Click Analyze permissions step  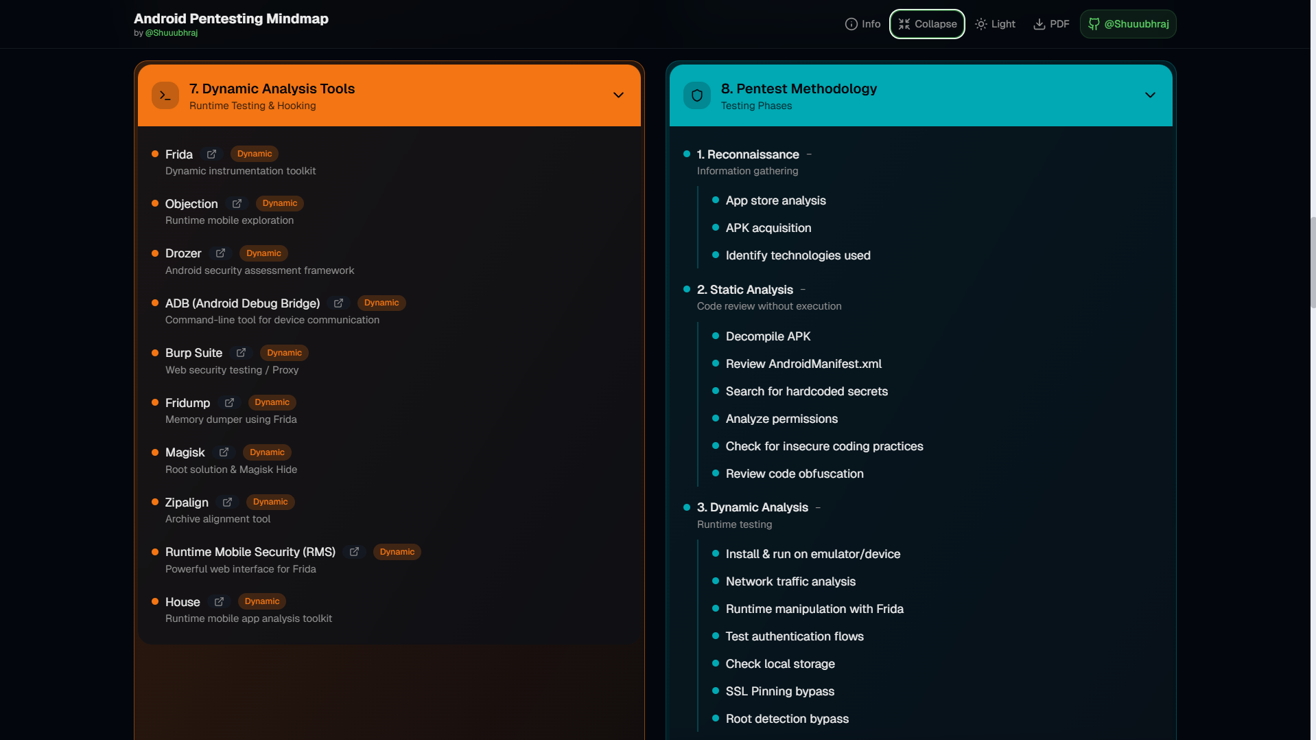coord(782,419)
